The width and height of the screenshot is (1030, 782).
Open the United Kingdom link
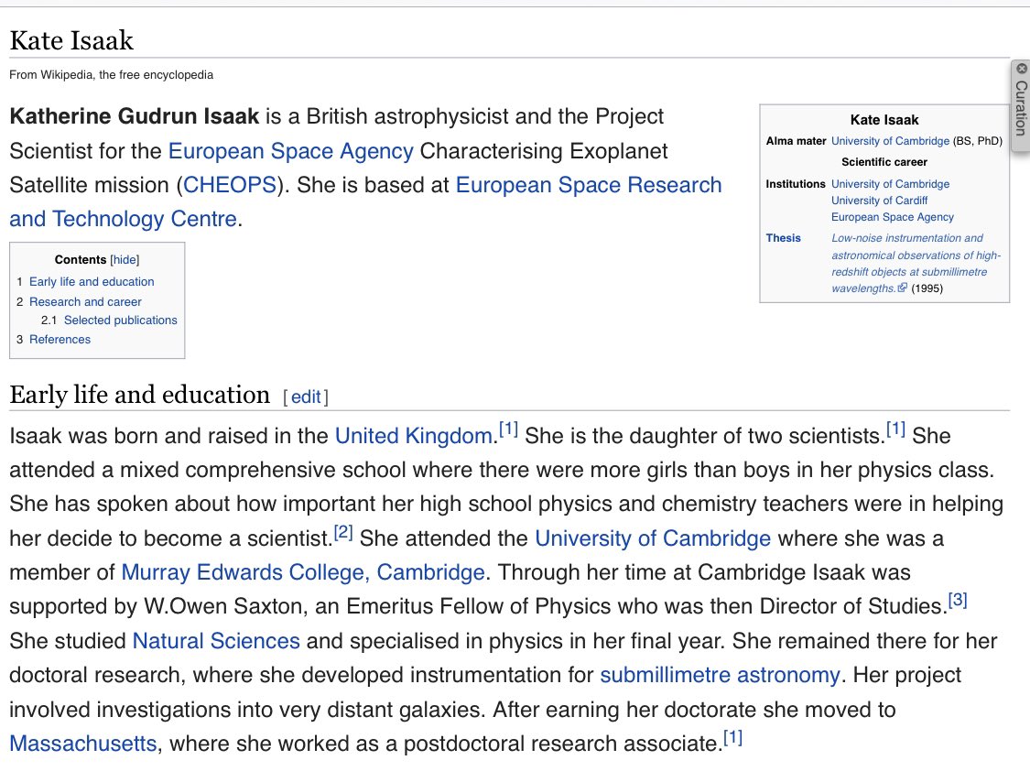click(414, 437)
